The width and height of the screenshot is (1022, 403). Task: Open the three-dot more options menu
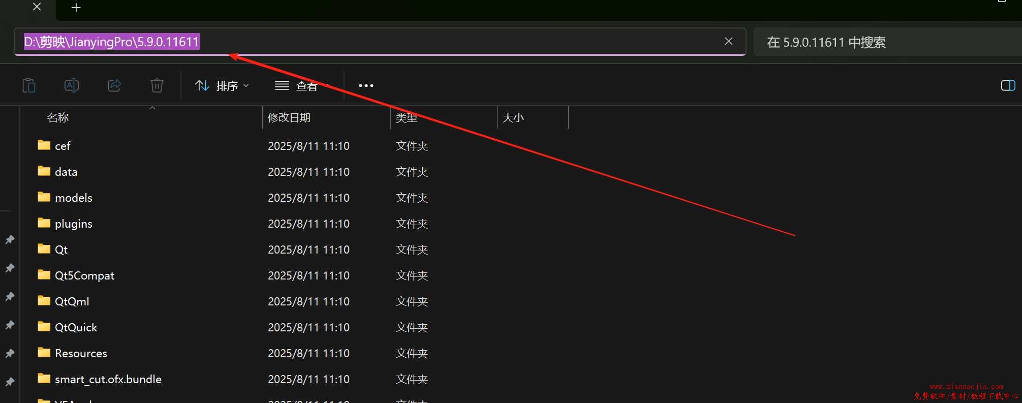[x=366, y=85]
